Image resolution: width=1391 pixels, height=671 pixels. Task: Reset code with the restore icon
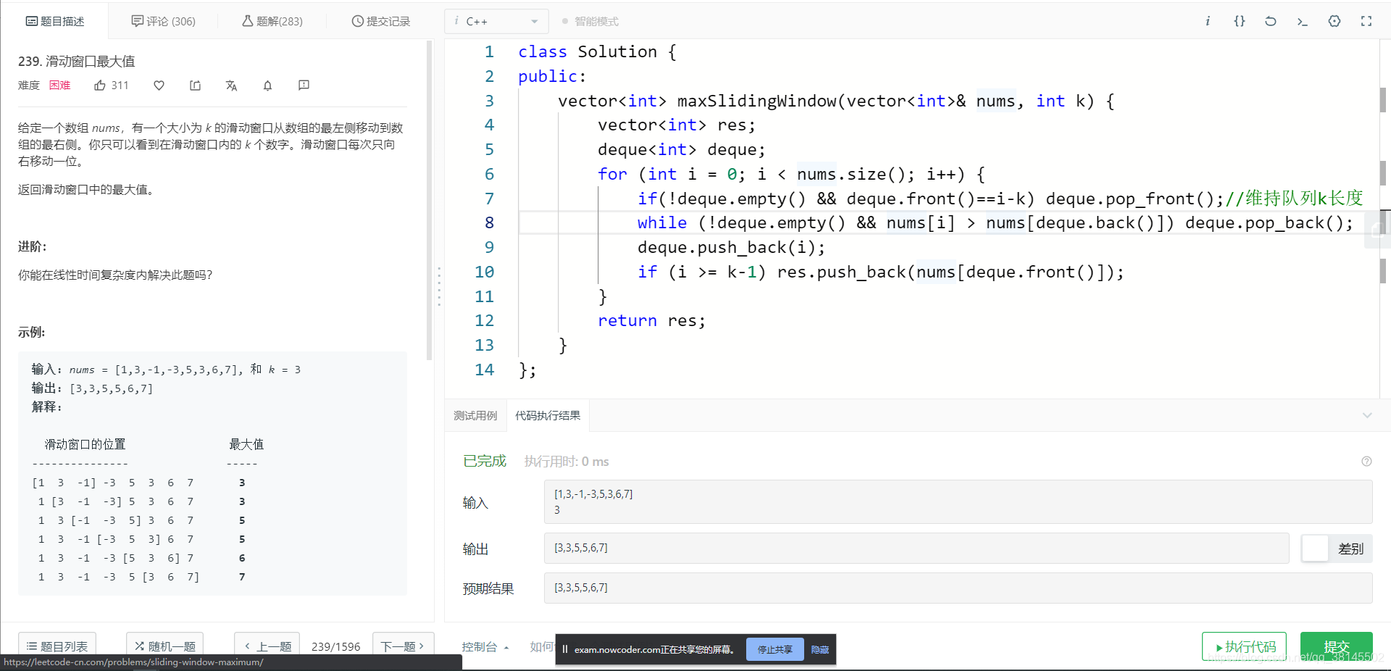click(1271, 21)
